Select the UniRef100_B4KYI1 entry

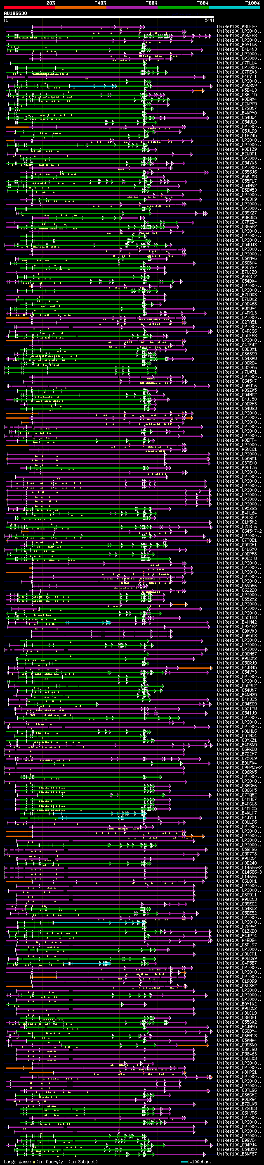pyautogui.click(x=237, y=76)
